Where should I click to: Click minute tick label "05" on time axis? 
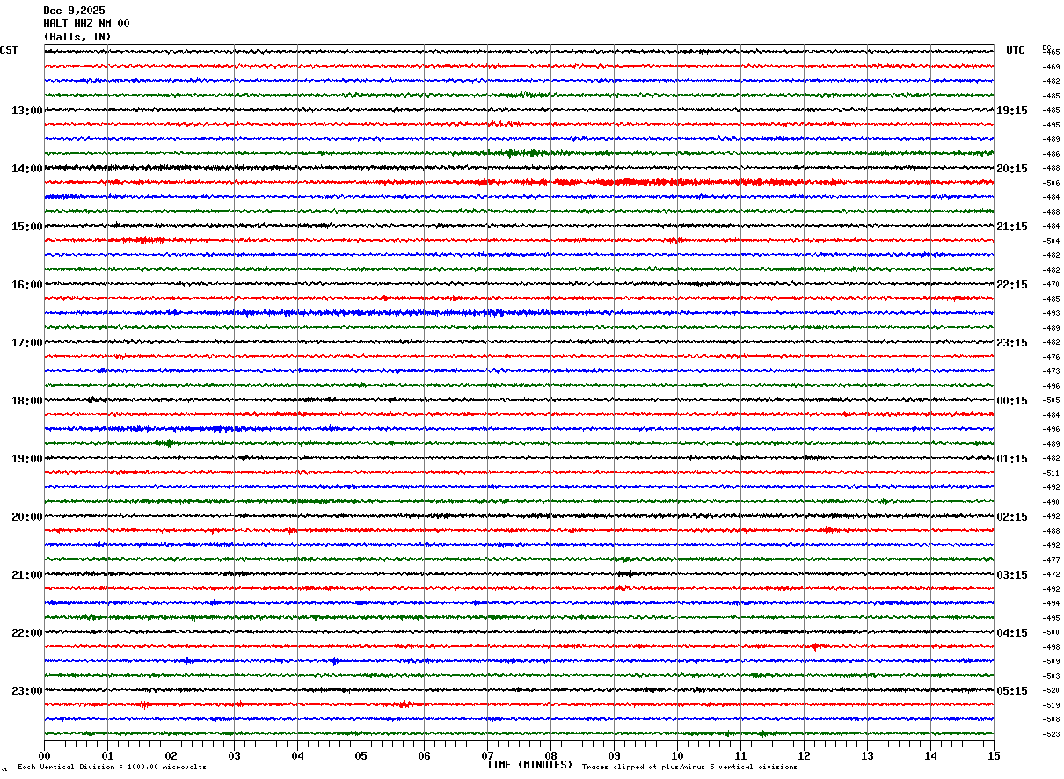[x=361, y=755]
